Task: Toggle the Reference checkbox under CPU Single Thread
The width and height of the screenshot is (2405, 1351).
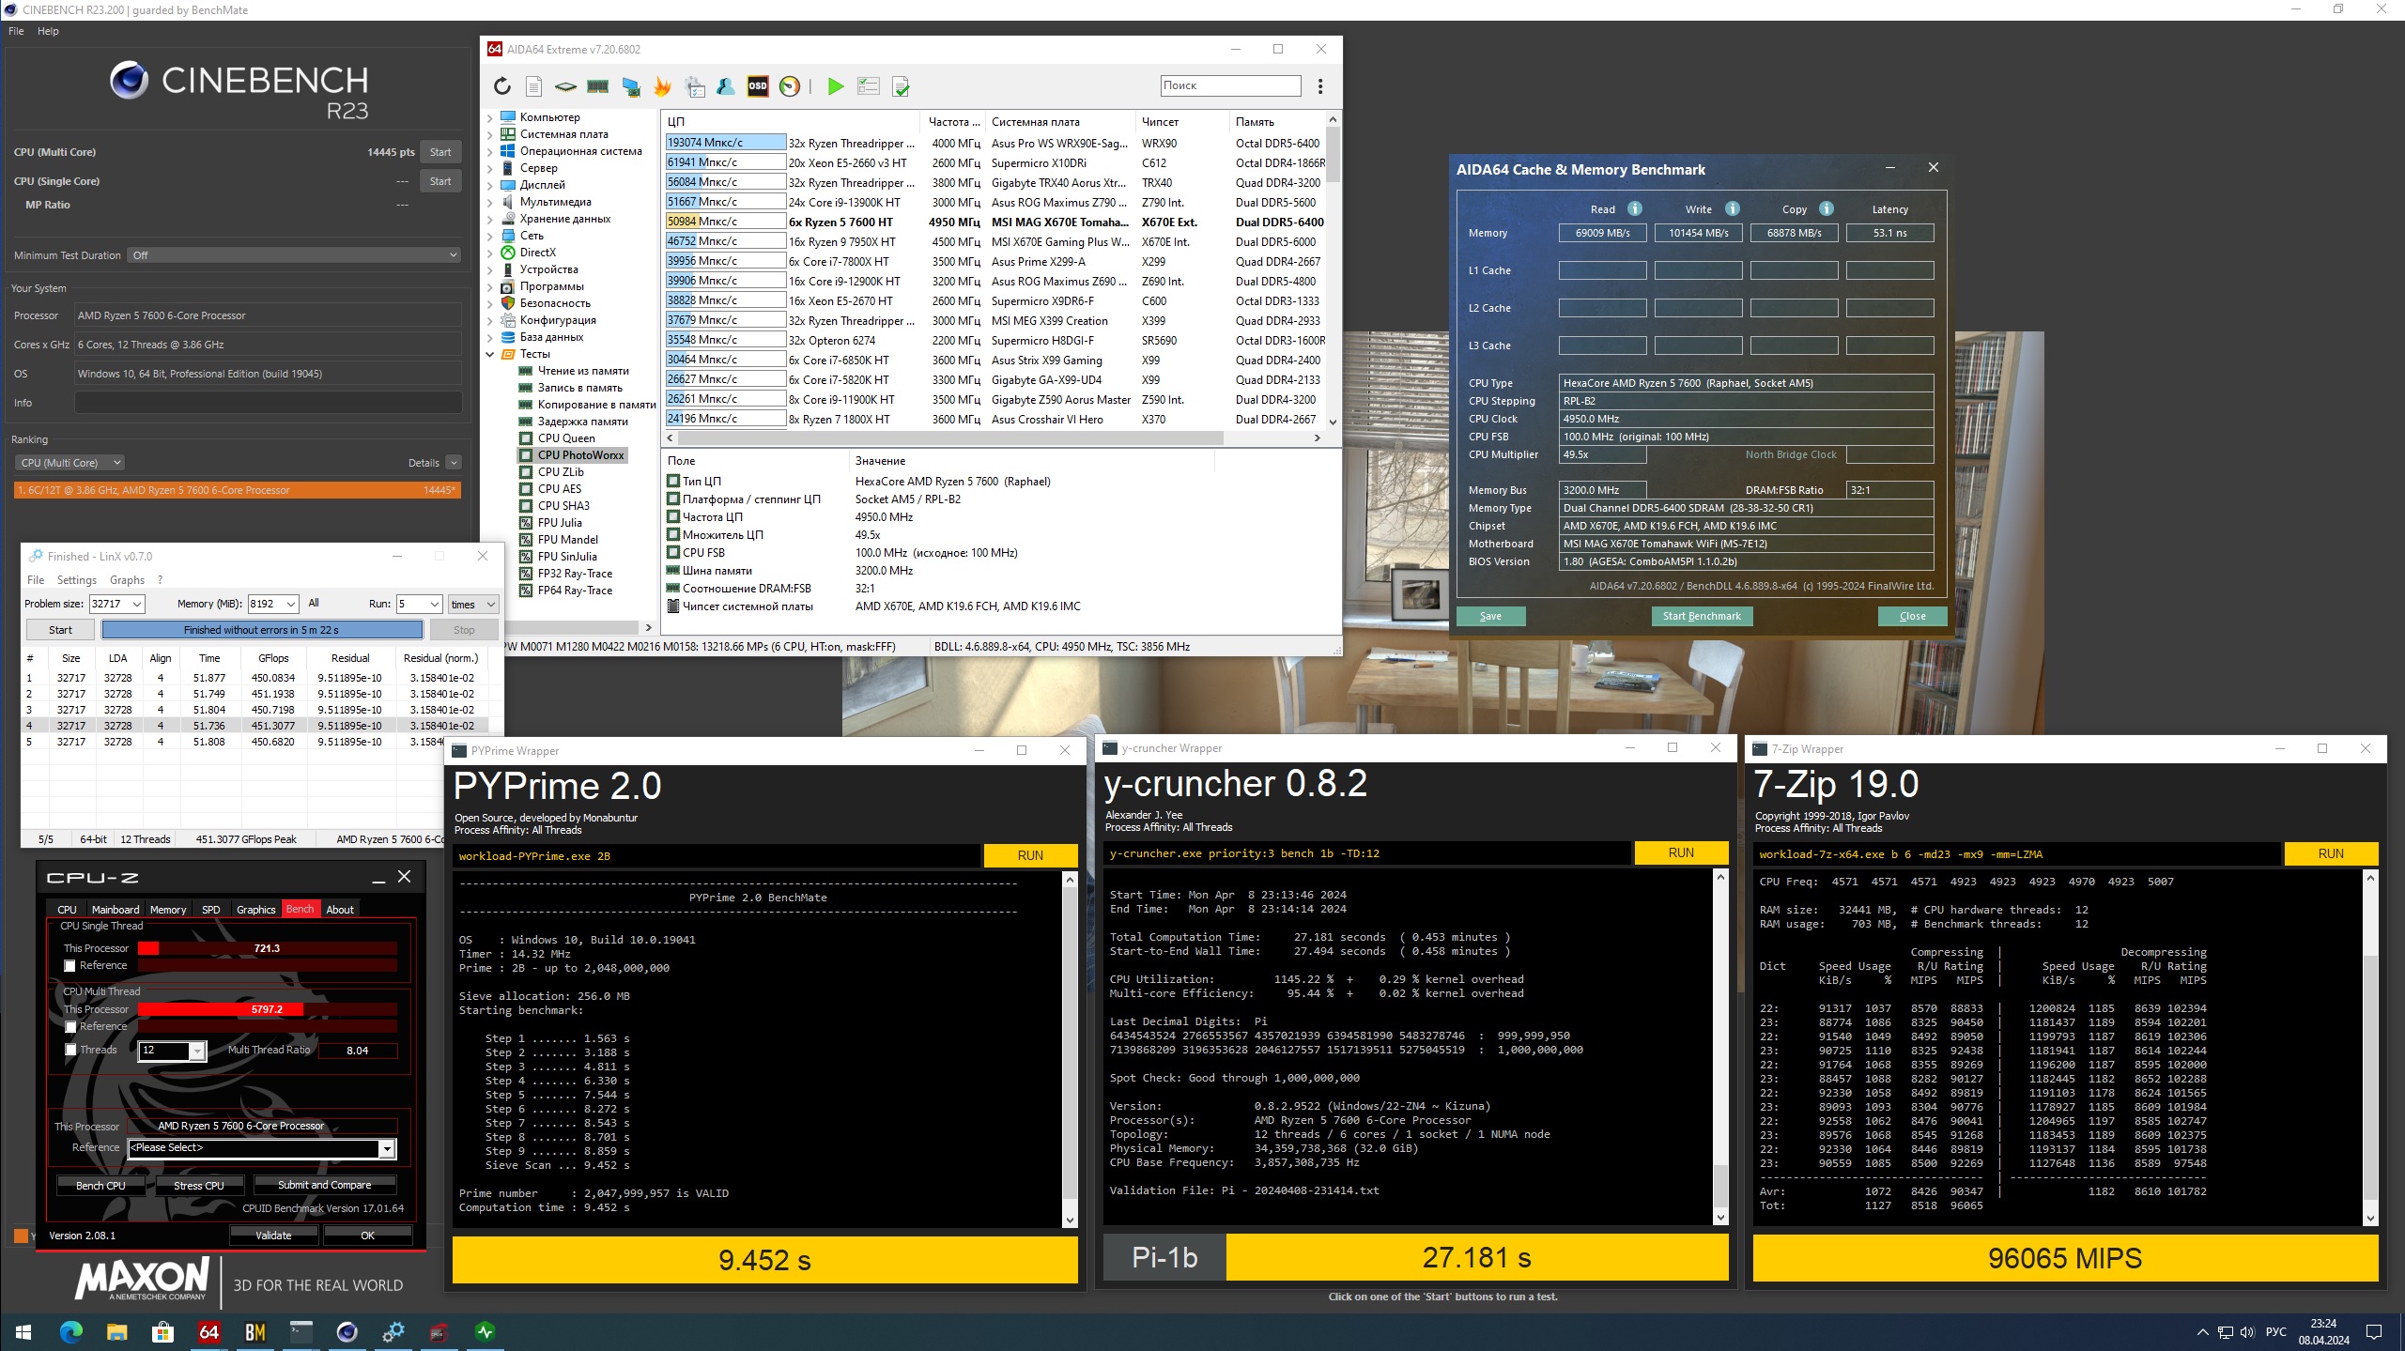Action: pyautogui.click(x=69, y=965)
